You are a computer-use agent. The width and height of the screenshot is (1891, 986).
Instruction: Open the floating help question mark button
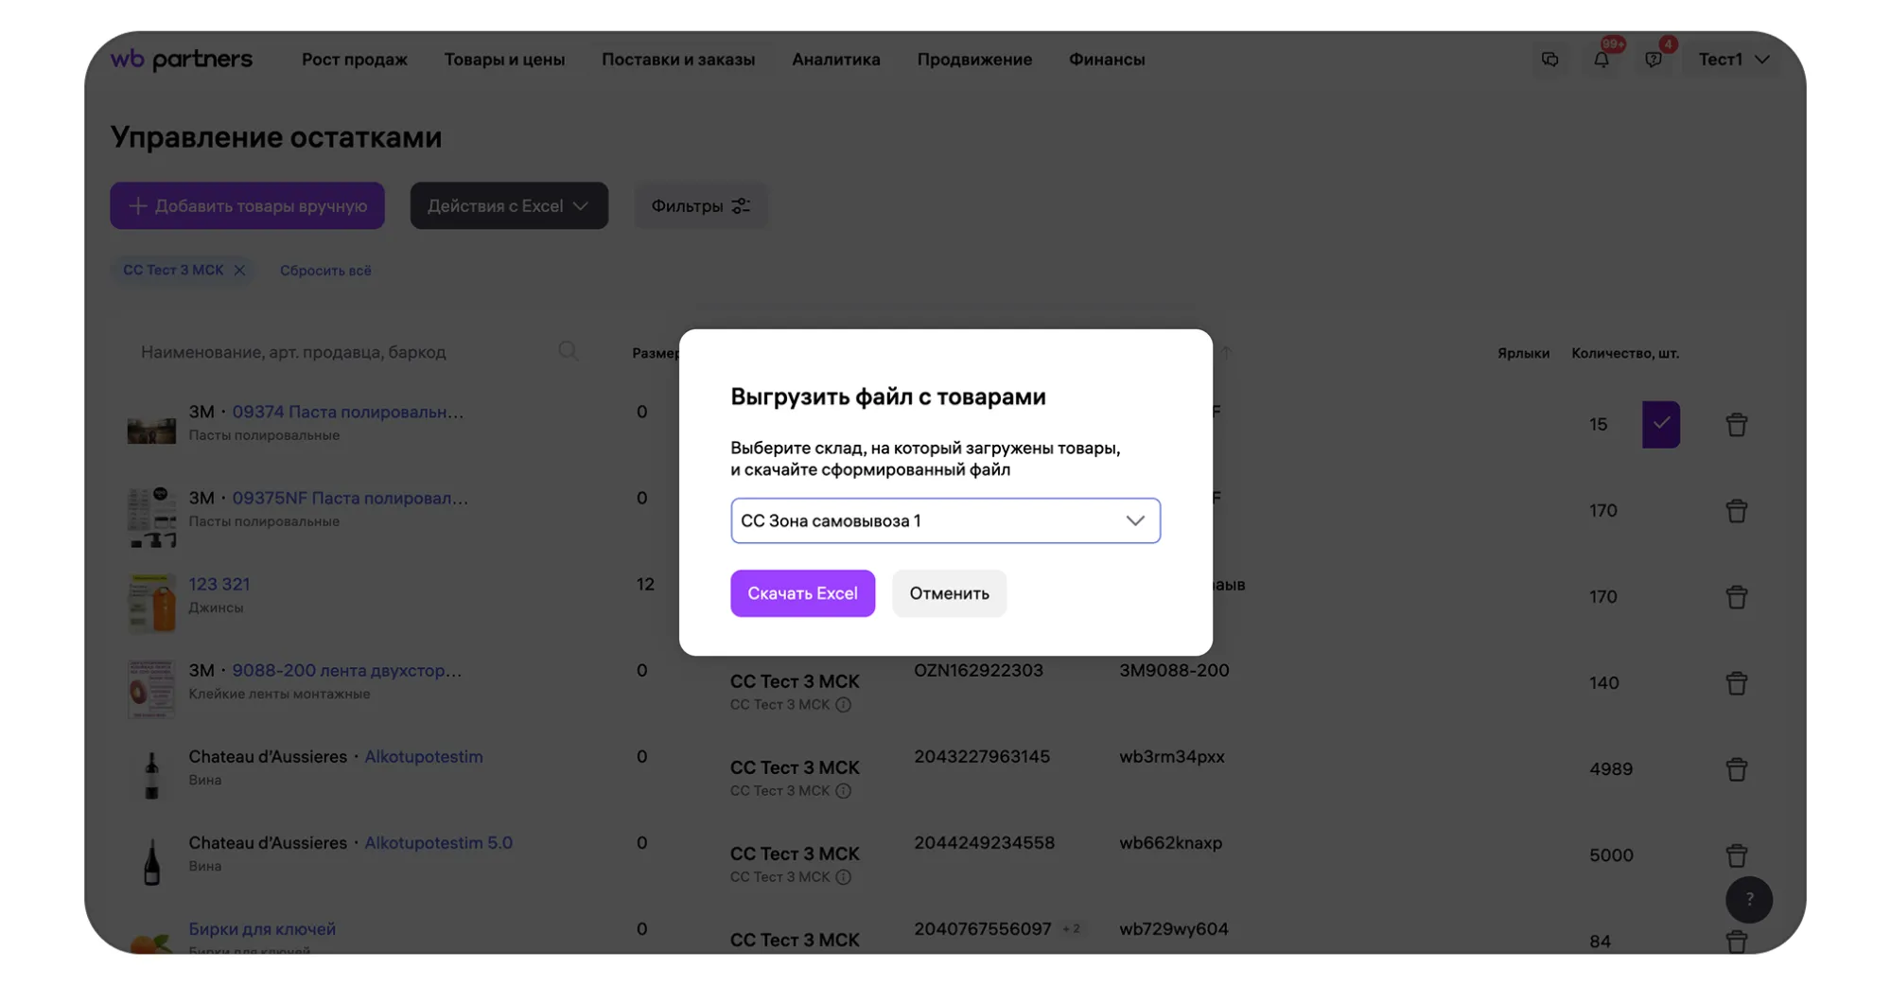[x=1749, y=899]
